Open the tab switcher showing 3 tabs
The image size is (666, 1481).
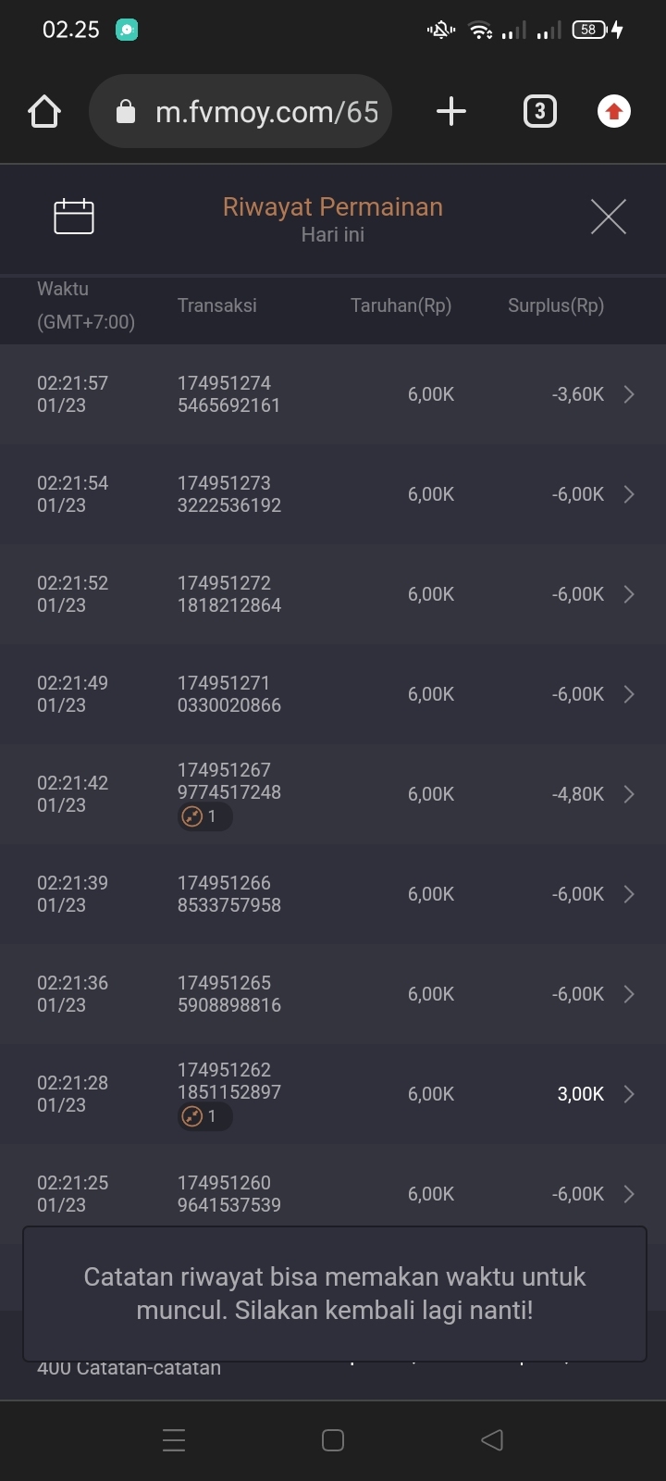coord(540,112)
